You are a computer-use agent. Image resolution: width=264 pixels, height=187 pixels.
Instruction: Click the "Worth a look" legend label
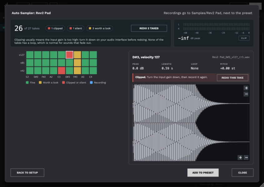click(x=51, y=83)
